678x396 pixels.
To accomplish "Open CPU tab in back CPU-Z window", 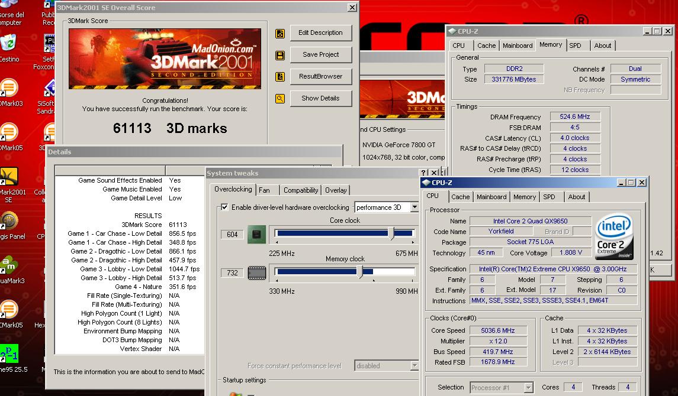I will pyautogui.click(x=458, y=46).
